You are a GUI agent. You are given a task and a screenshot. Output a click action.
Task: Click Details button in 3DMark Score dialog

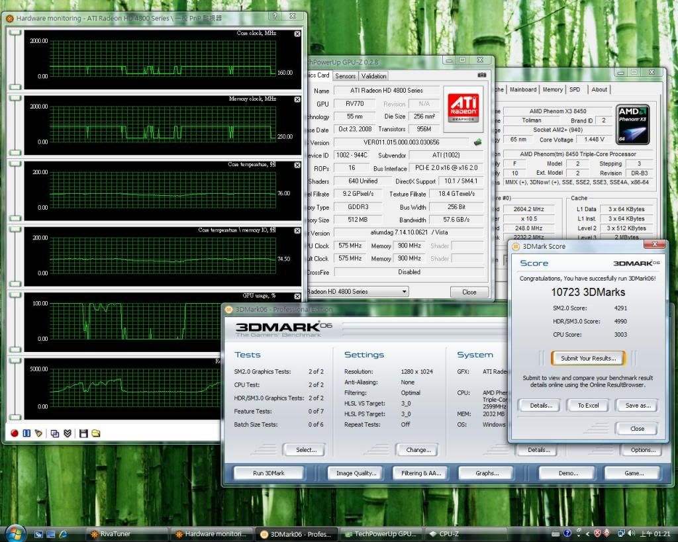(541, 406)
